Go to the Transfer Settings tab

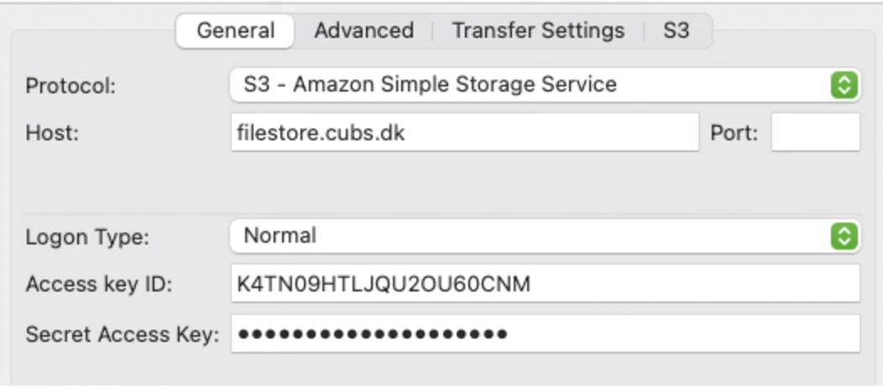[x=538, y=31]
